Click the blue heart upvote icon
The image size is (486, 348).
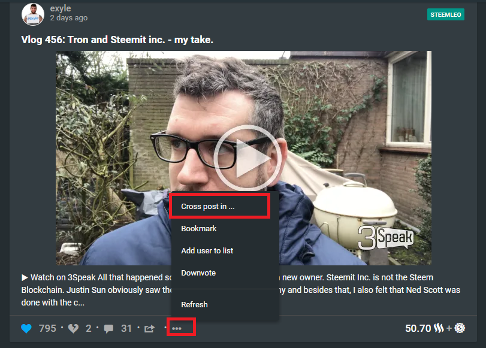tap(26, 328)
